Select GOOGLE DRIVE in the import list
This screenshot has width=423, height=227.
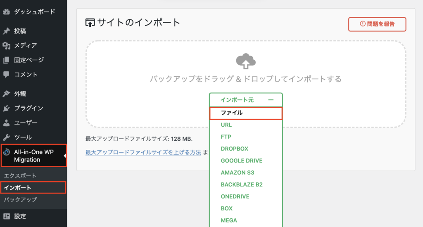241,161
